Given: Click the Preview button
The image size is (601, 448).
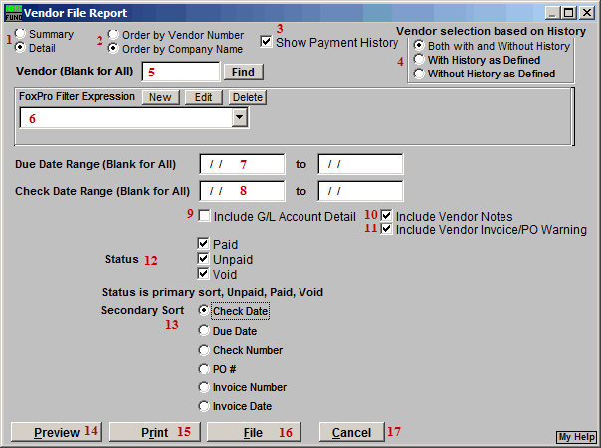Looking at the screenshot, I should point(56,433).
